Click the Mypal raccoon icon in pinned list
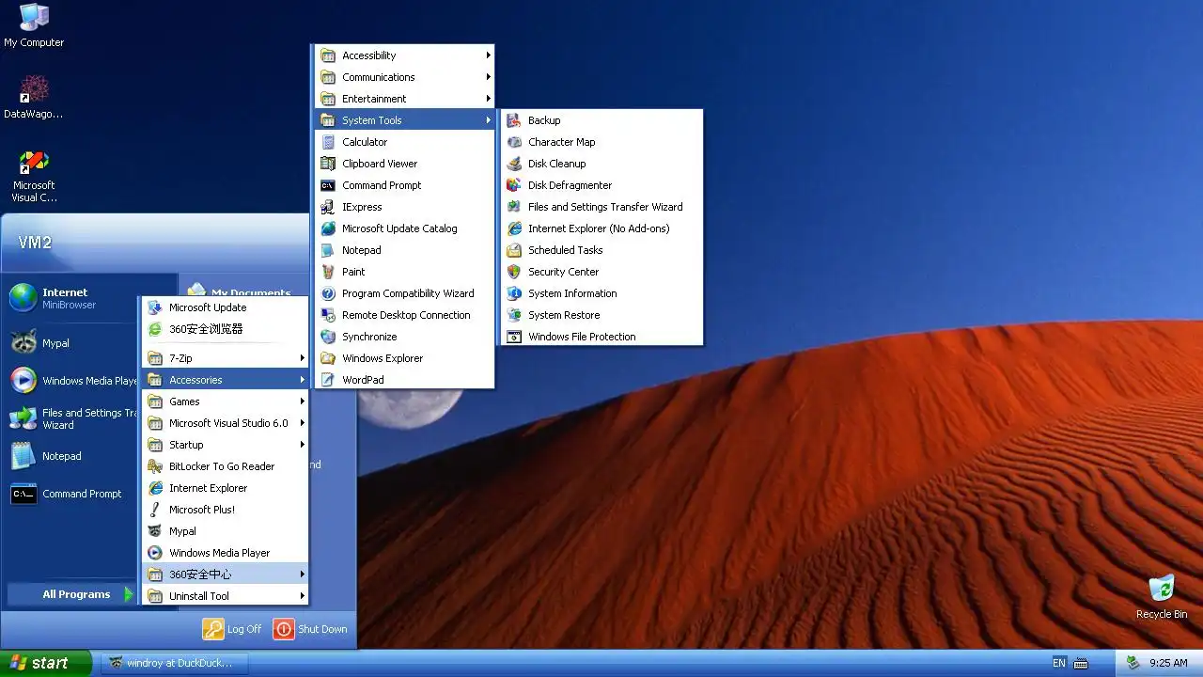This screenshot has width=1203, height=677. 23,343
